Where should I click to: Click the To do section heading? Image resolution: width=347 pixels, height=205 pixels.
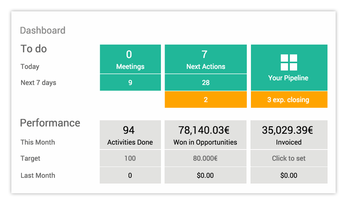pos(34,49)
